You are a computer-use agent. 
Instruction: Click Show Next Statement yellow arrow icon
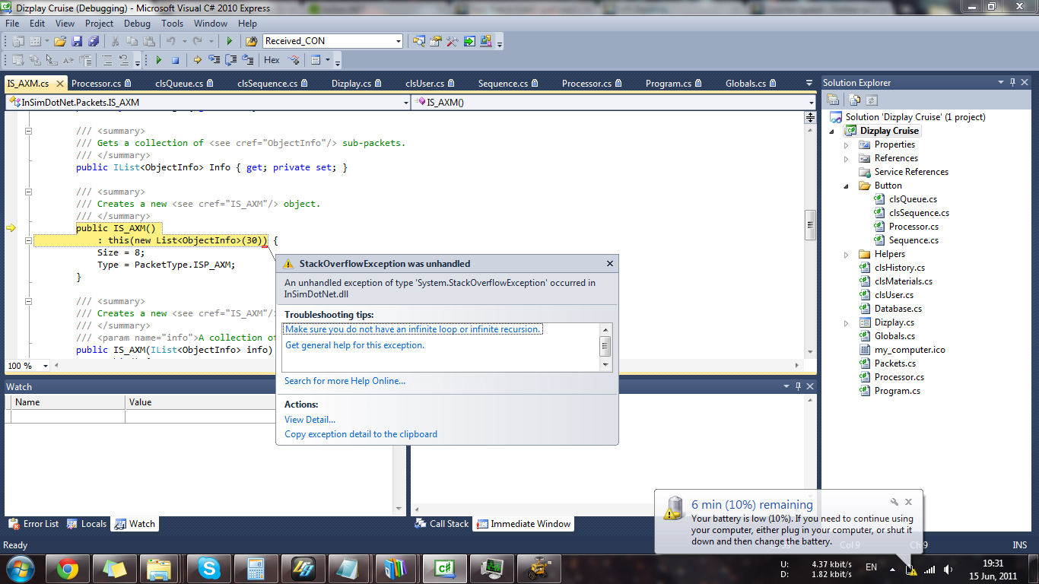(x=198, y=60)
